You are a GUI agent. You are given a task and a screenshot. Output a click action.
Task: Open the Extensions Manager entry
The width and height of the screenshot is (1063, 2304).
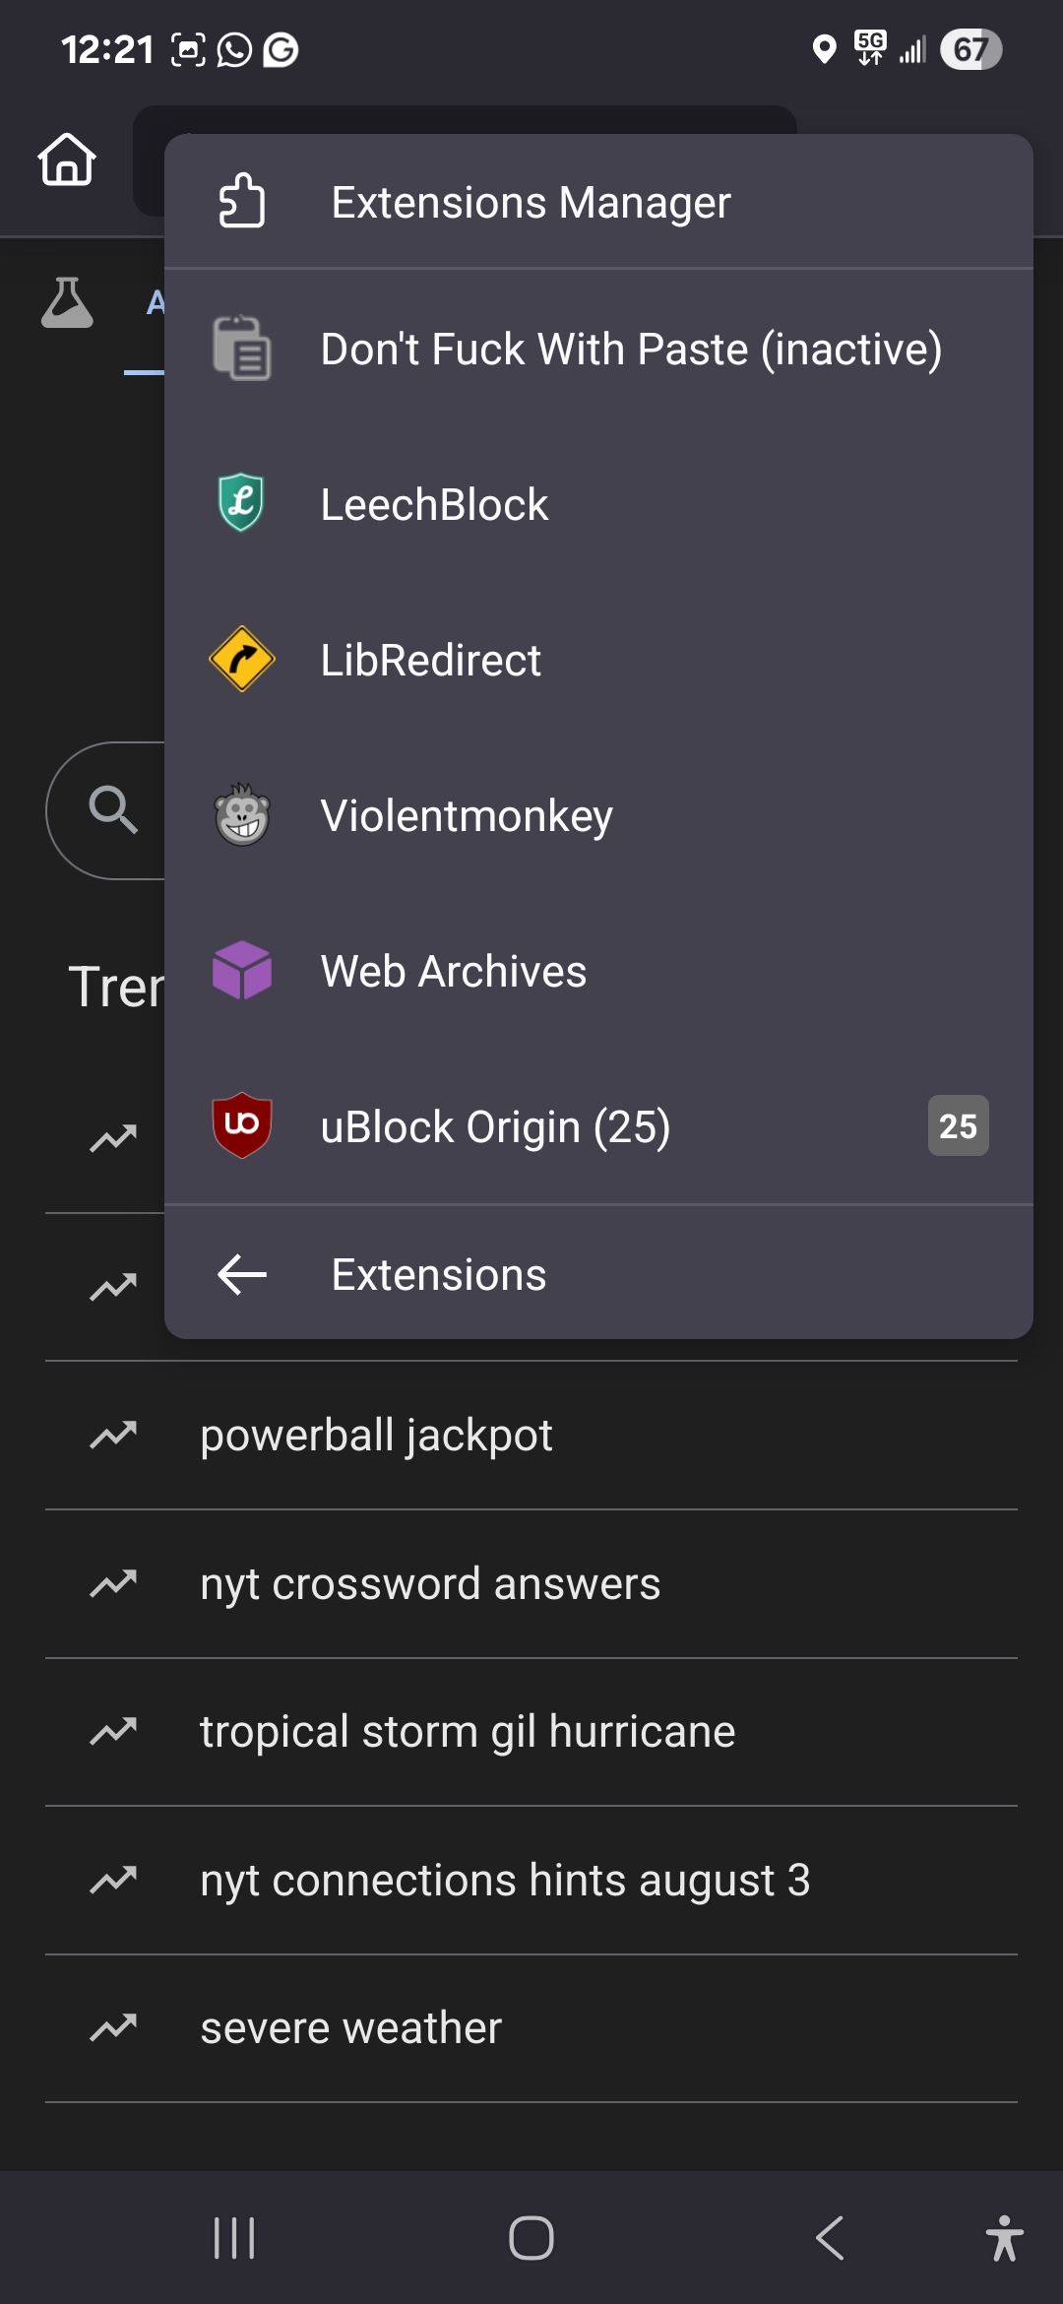530,203
